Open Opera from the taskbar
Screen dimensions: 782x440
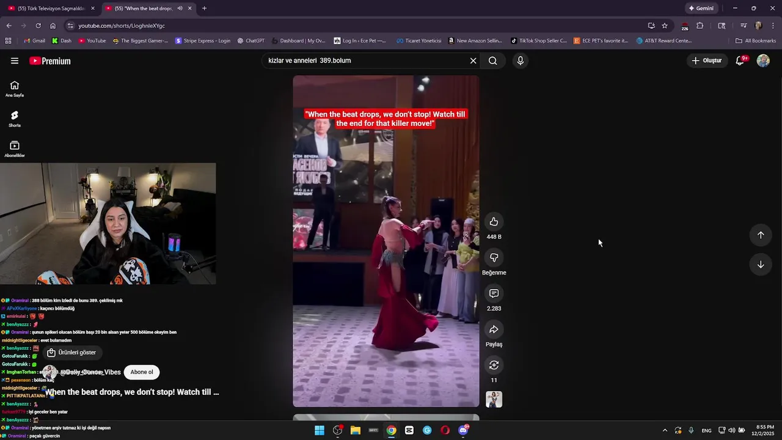[445, 430]
